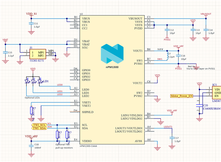Select inductor L3 2.2µH
221x162 pixels.
167,55
